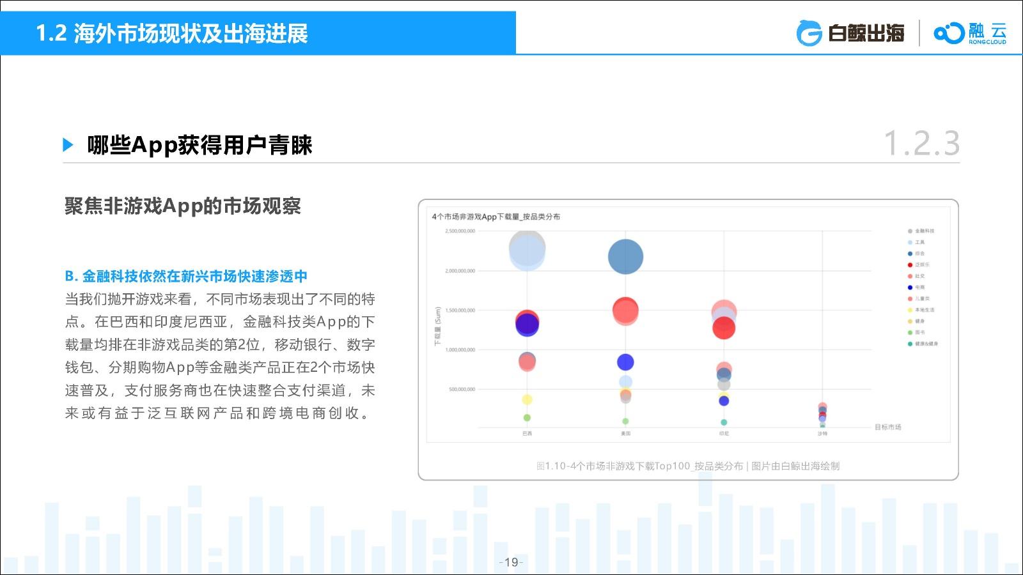The image size is (1023, 575).
Task: Click the figure caption 图1.10 below the chart
Action: (x=688, y=466)
